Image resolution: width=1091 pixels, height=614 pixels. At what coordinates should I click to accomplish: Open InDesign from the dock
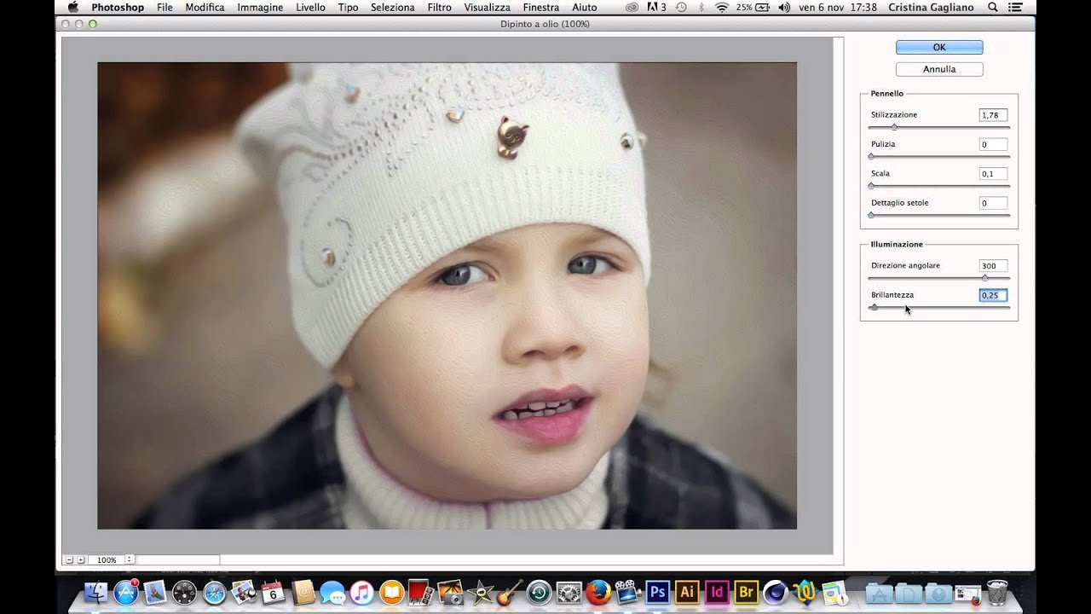(x=717, y=592)
